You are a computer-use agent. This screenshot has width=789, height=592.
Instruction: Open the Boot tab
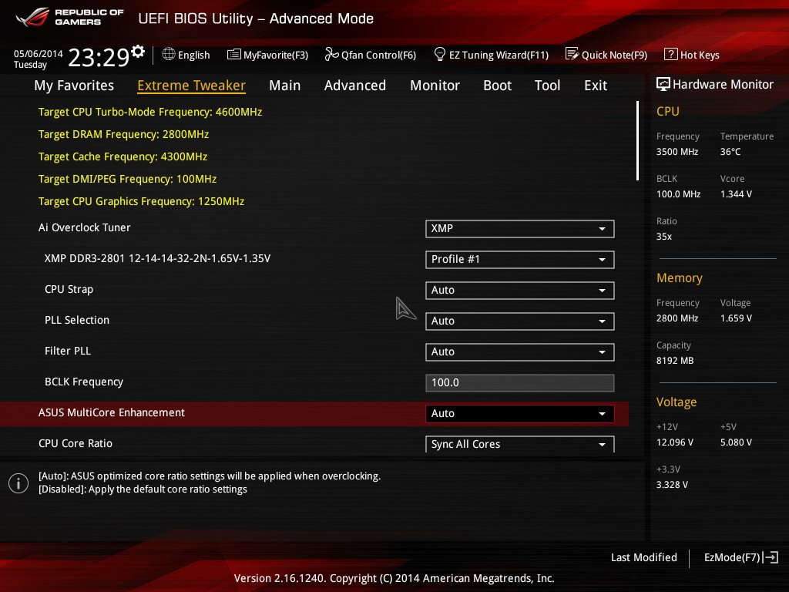pyautogui.click(x=497, y=86)
